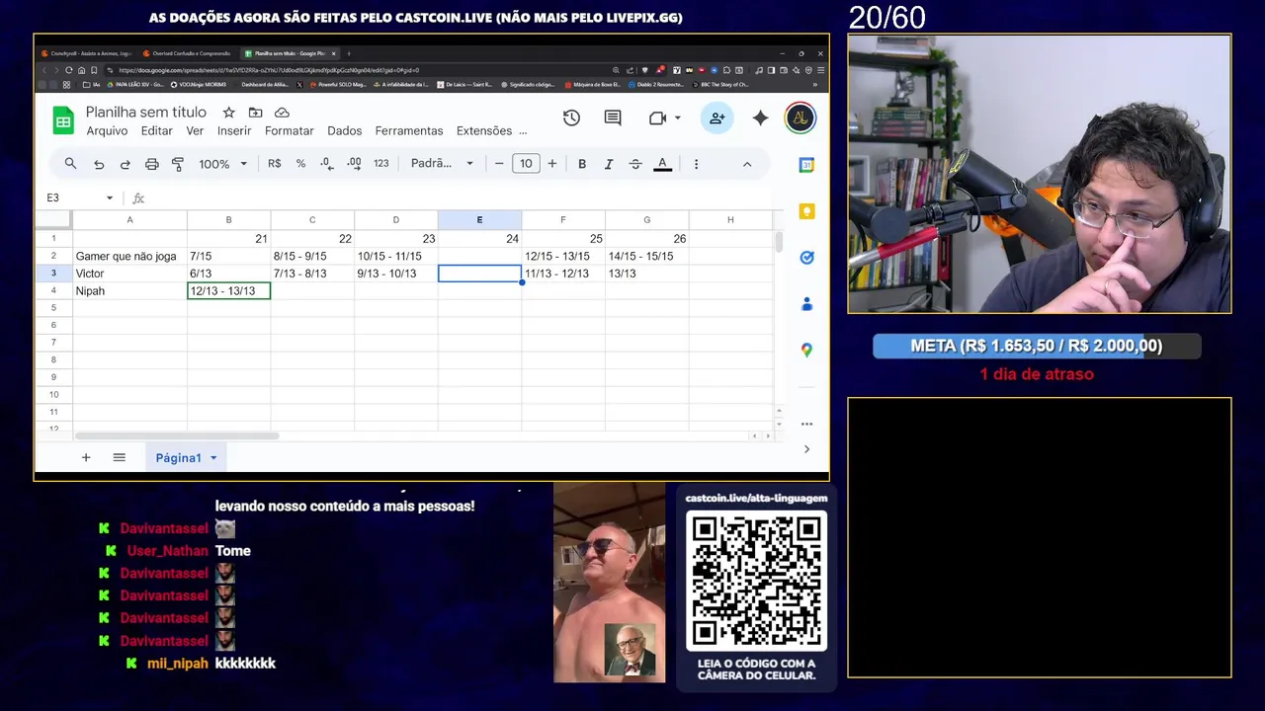Open Google Keep in side panel
1265x711 pixels.
[806, 211]
